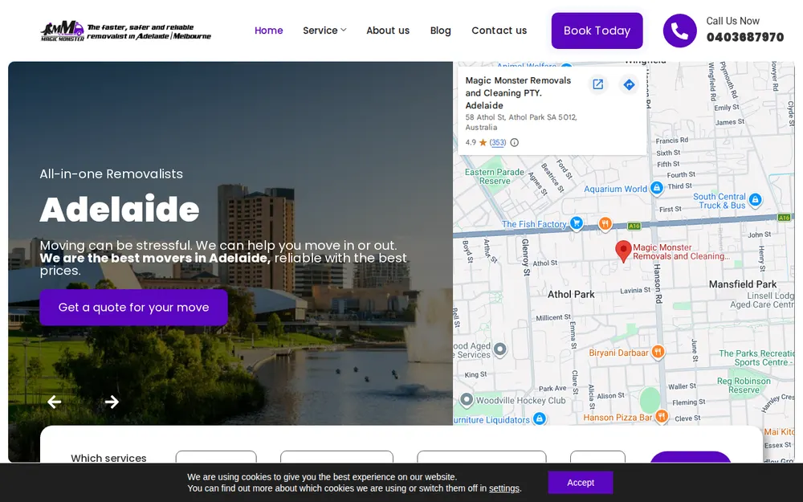Click Eastern Parade Reserve label
The height and width of the screenshot is (502, 803).
494,176
